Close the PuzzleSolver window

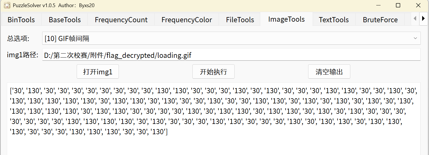click(418, 5)
